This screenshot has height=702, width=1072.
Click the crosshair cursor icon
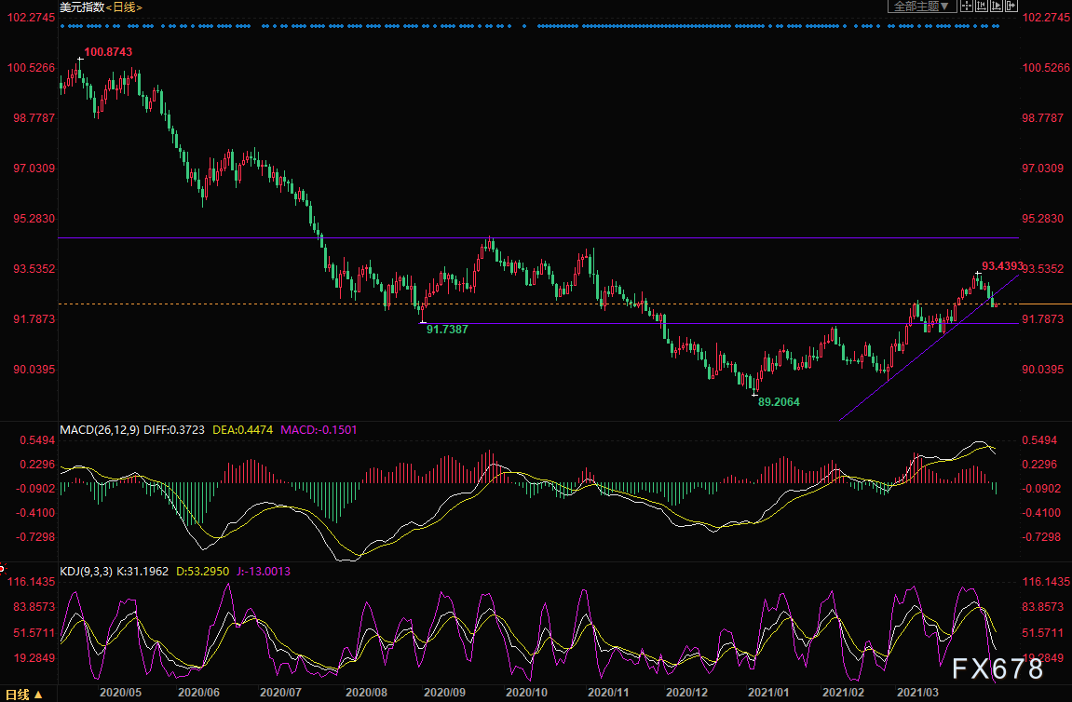967,7
